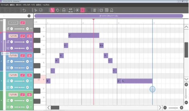Image resolution: width=189 pixels, height=111 pixels.
Task: Click the monitor-shaped icon beside scissors
Action: (41, 10)
